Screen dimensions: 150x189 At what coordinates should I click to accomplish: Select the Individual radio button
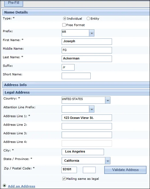point(65,18)
